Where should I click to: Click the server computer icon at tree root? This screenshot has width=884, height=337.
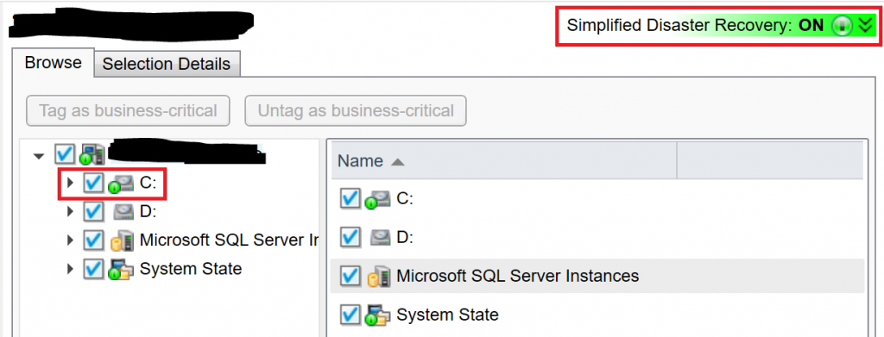pos(92,153)
